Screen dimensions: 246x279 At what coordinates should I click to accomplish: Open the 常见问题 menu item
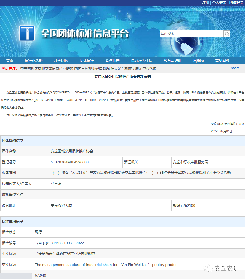click(x=222, y=61)
